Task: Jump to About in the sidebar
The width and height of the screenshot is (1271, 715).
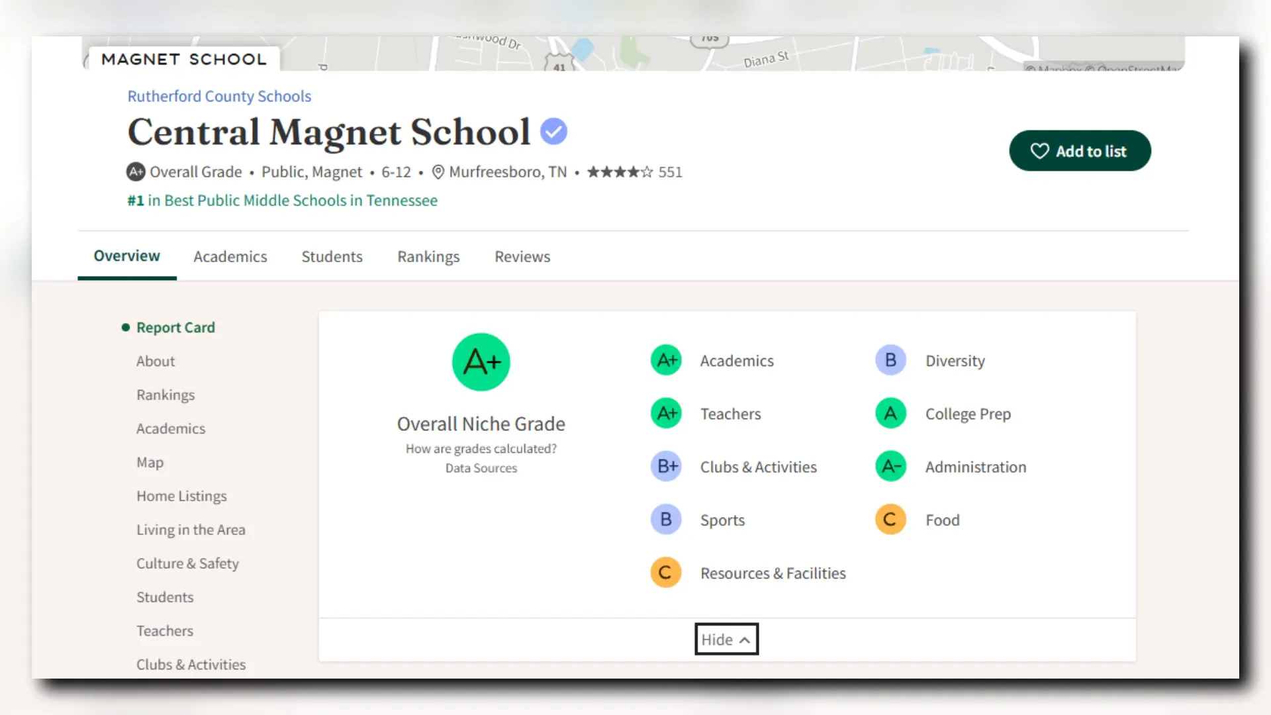Action: [156, 361]
